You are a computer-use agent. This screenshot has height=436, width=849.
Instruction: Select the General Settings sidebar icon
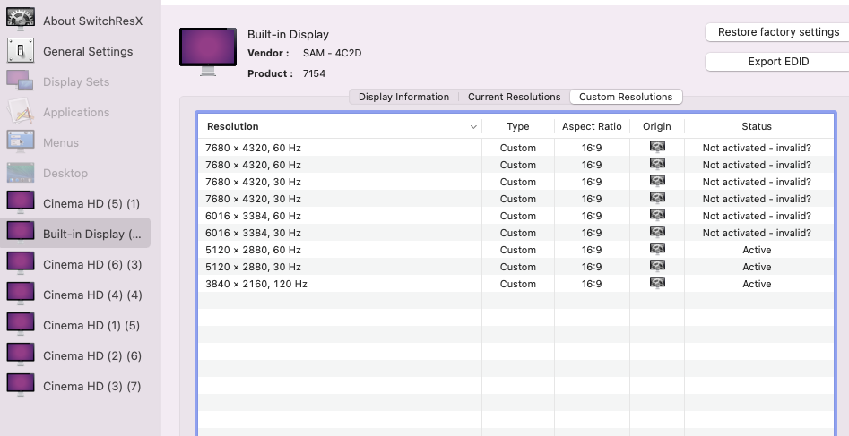coord(20,51)
